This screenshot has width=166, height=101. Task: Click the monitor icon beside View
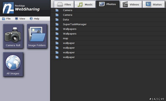click(x=17, y=19)
